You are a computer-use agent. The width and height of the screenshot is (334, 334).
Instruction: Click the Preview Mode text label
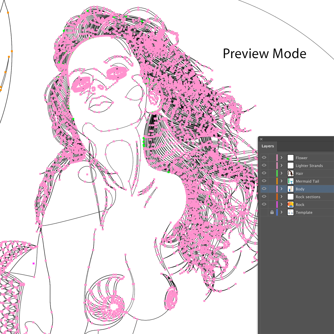[x=264, y=54]
